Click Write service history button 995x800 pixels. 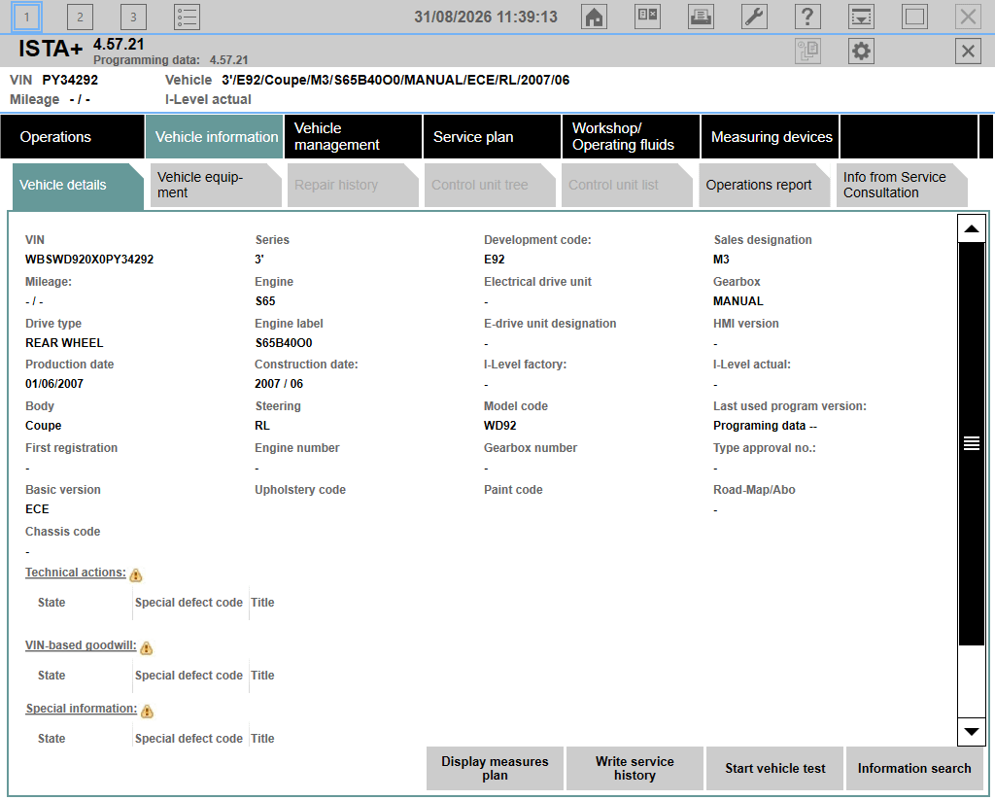[635, 768]
